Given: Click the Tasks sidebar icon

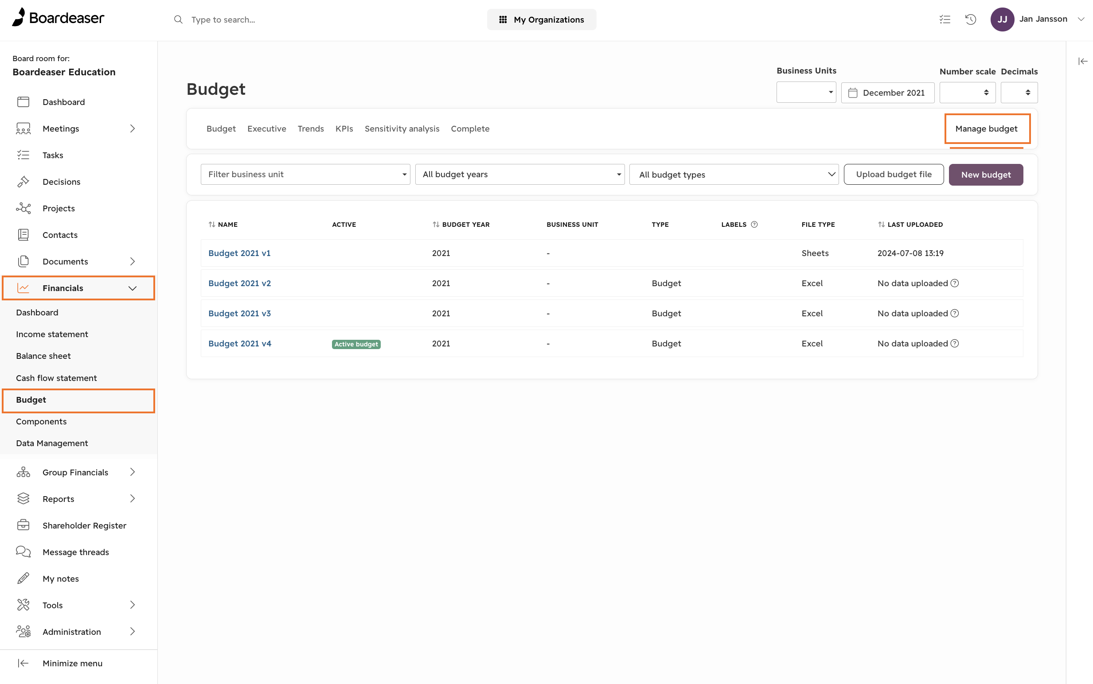Looking at the screenshot, I should point(23,155).
